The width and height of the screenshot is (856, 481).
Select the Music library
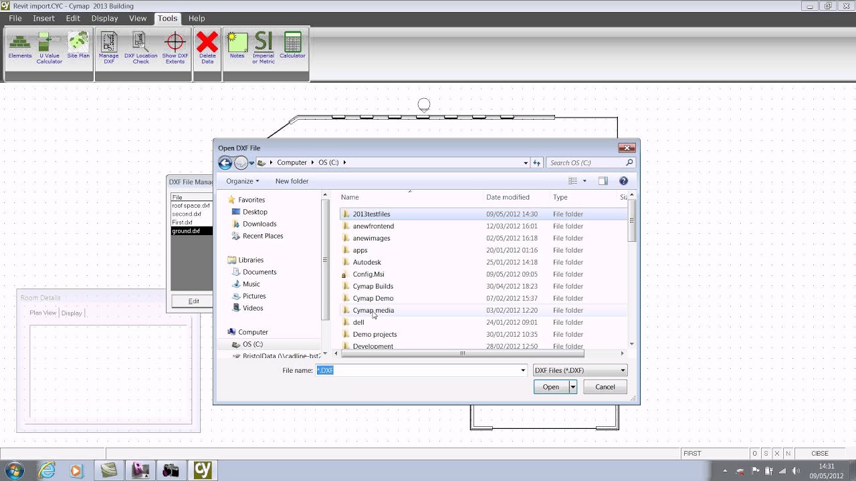pyautogui.click(x=251, y=284)
